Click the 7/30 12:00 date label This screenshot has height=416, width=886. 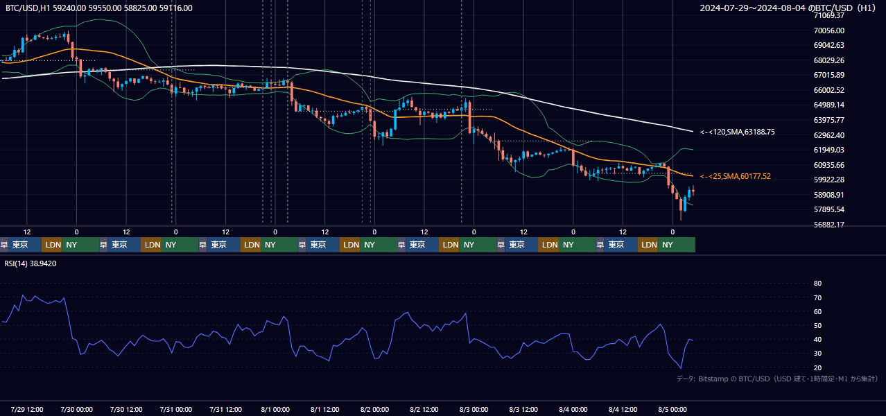tap(127, 410)
